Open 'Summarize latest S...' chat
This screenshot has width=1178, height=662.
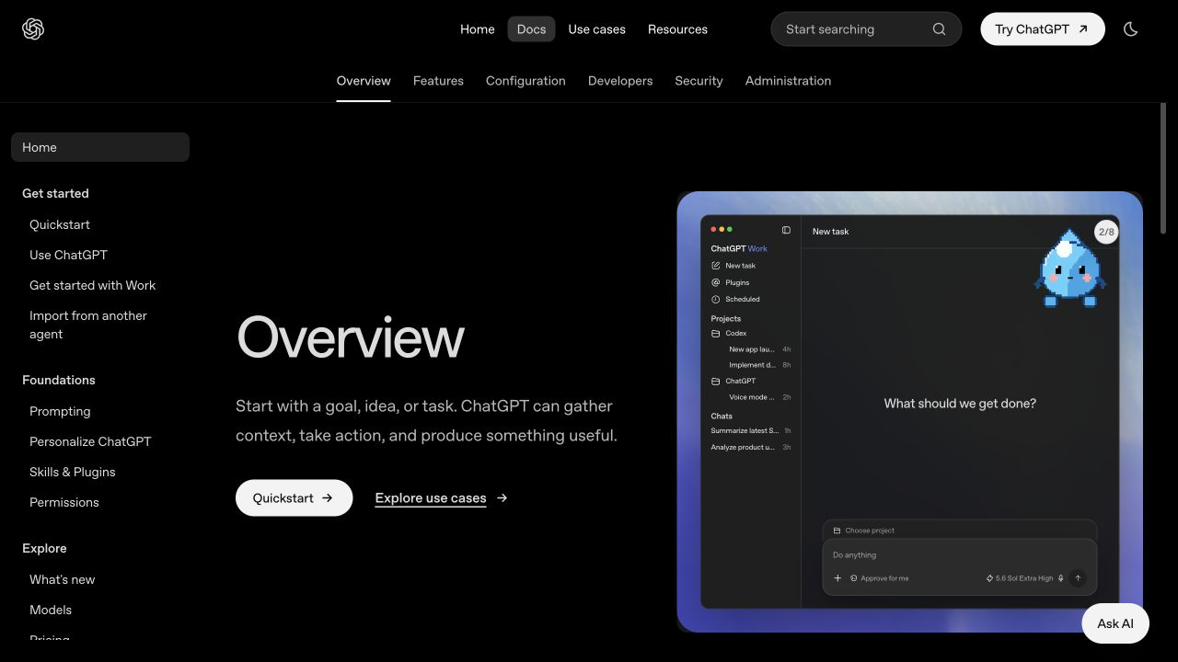coord(751,430)
